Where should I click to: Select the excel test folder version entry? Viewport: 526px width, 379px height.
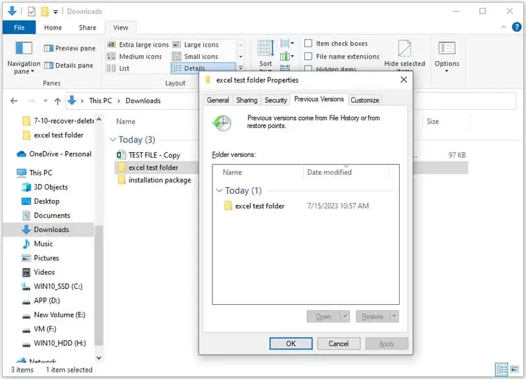click(x=259, y=206)
